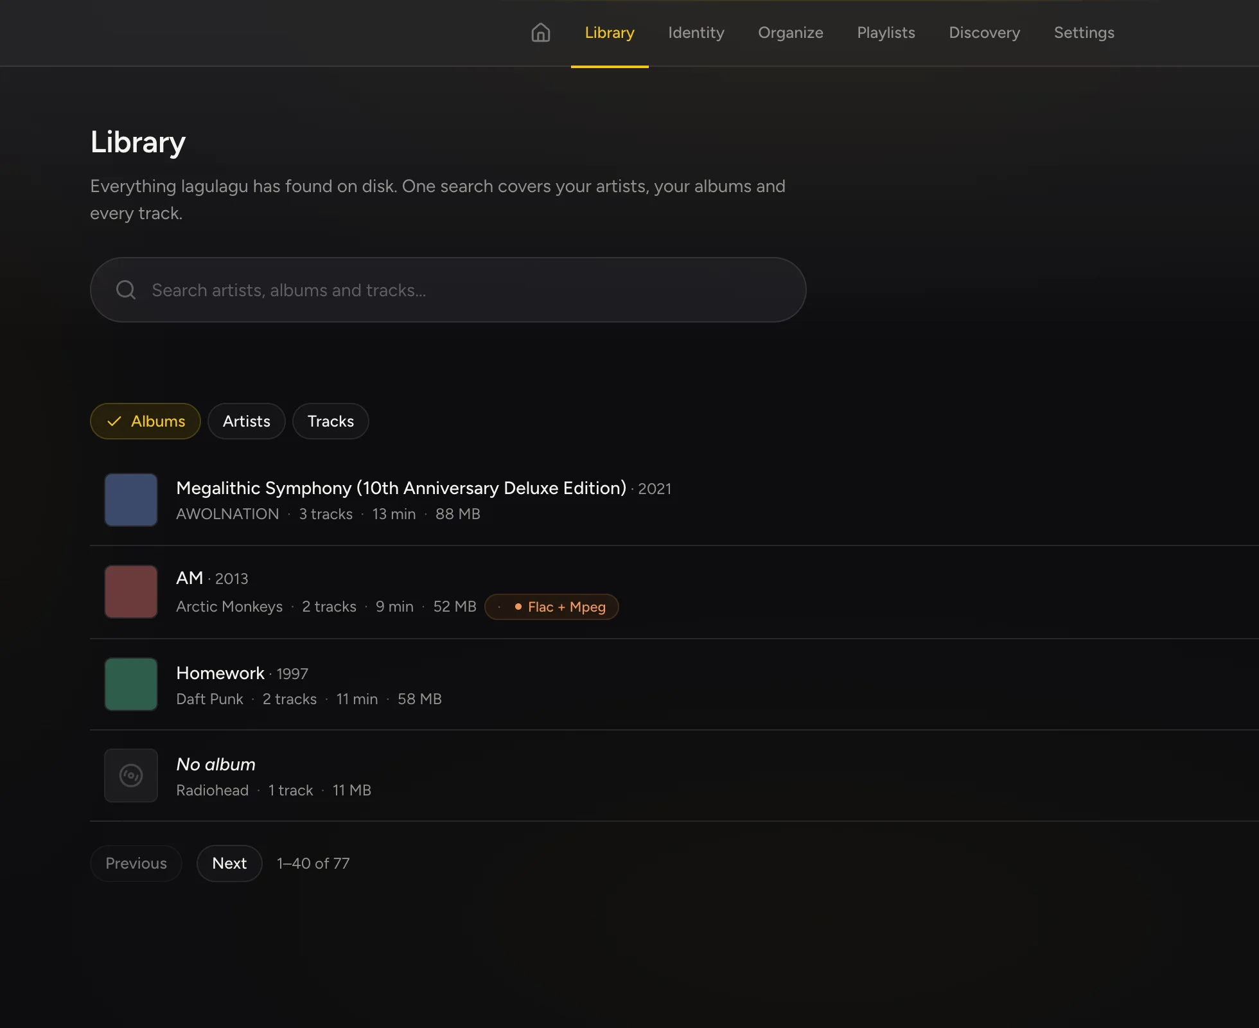
Task: Select the AM album title
Action: 189,578
